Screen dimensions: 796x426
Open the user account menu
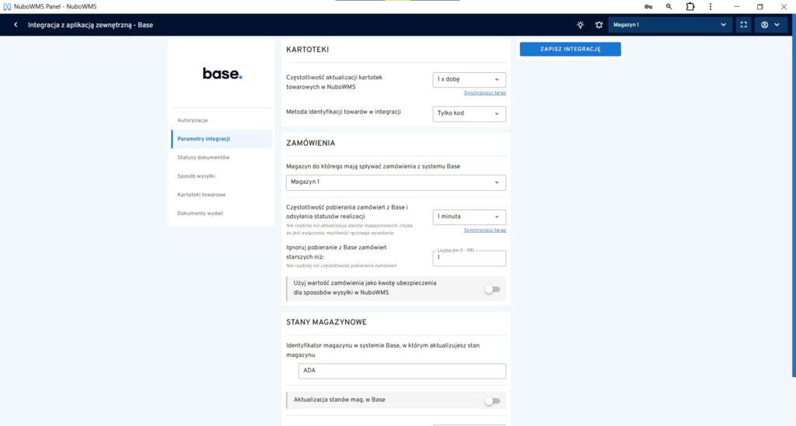click(x=770, y=25)
